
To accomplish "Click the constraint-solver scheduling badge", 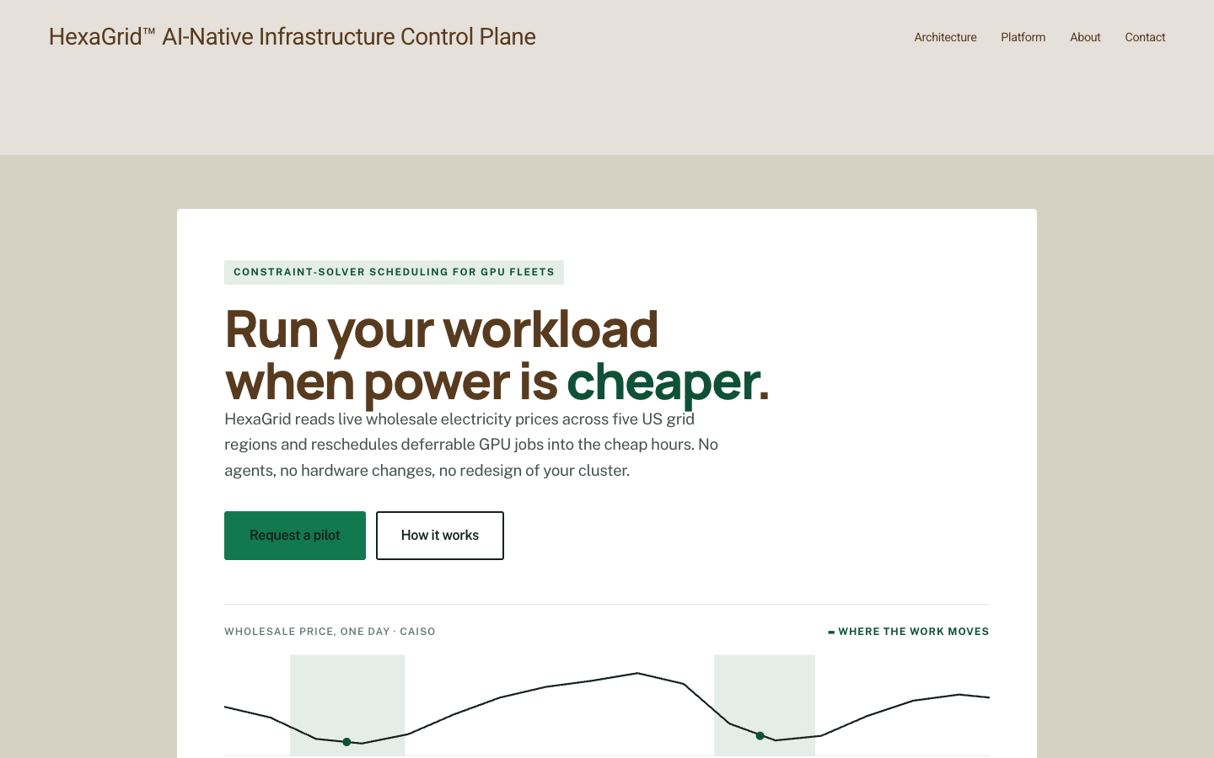I will 394,272.
